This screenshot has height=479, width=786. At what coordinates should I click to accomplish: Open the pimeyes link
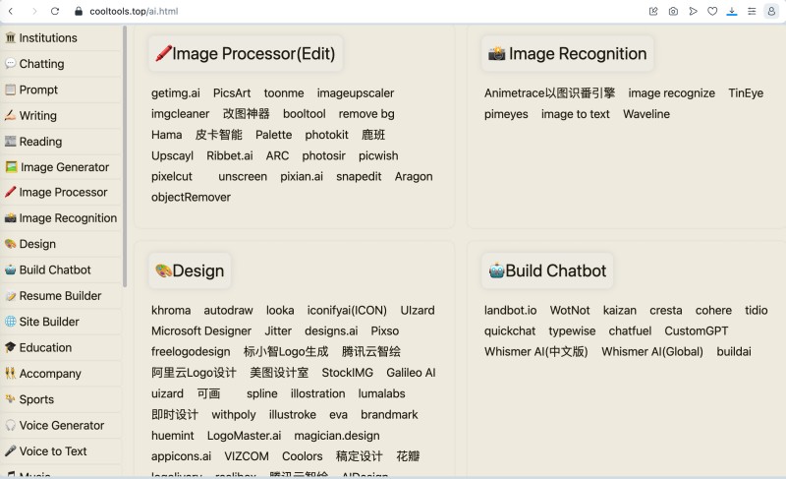tap(506, 114)
